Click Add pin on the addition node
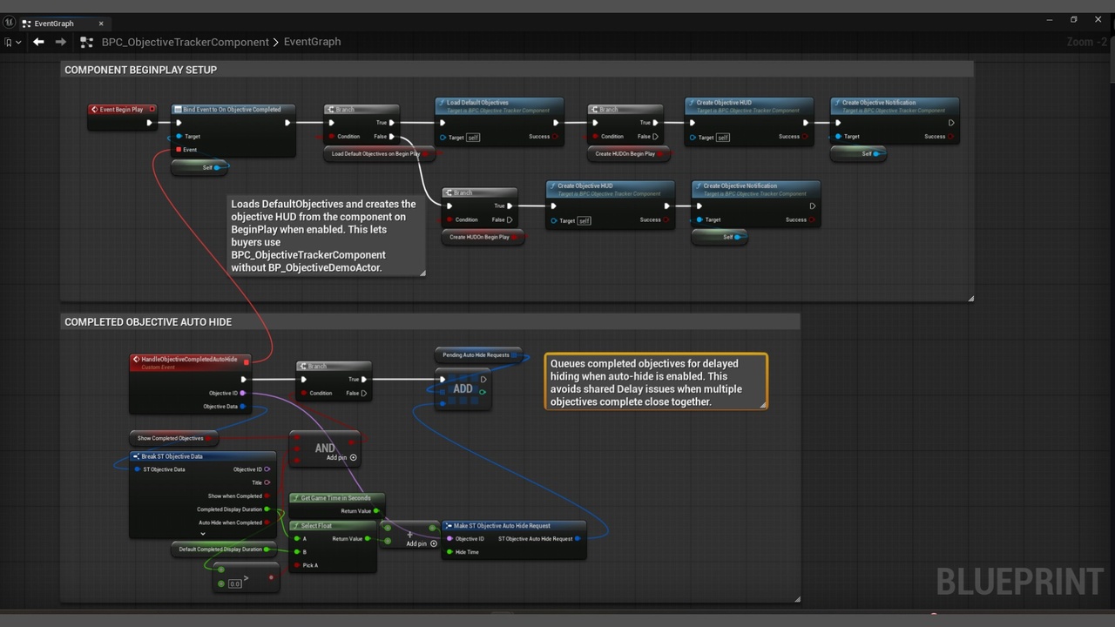Screen dimensions: 1115x627 point(422,543)
